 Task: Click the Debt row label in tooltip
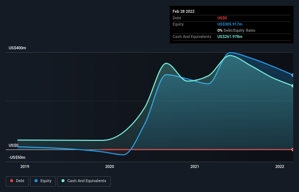pos(177,18)
